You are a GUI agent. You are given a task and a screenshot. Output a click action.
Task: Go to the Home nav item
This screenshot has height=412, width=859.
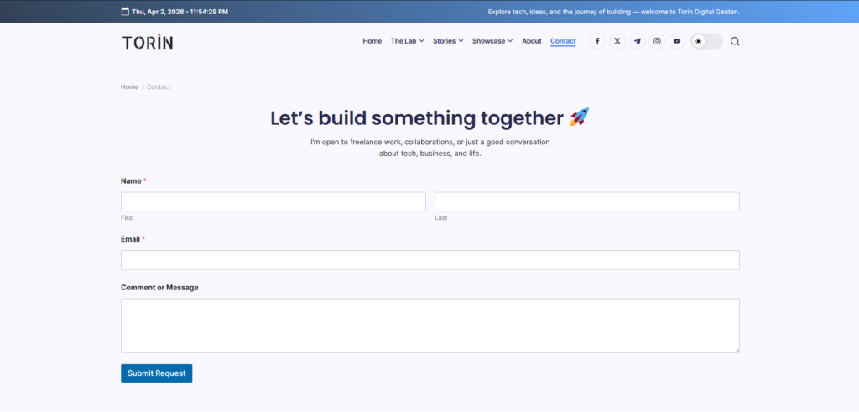pos(372,41)
